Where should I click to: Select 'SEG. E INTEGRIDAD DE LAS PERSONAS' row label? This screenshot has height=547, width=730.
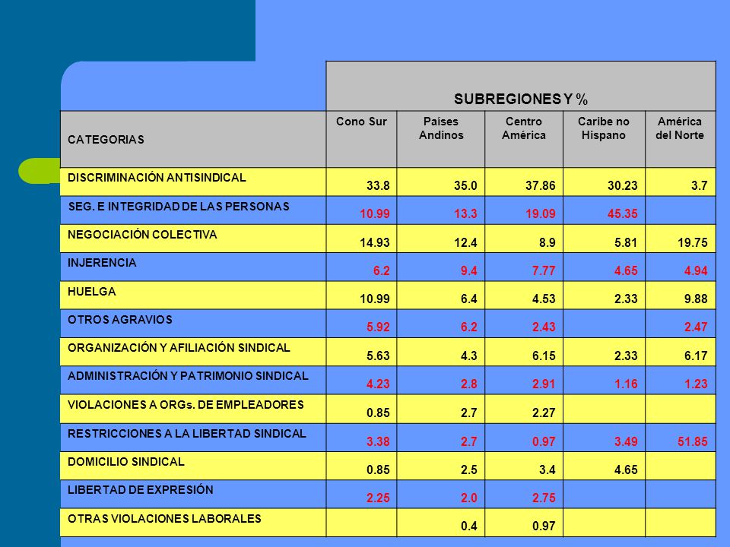(x=179, y=207)
